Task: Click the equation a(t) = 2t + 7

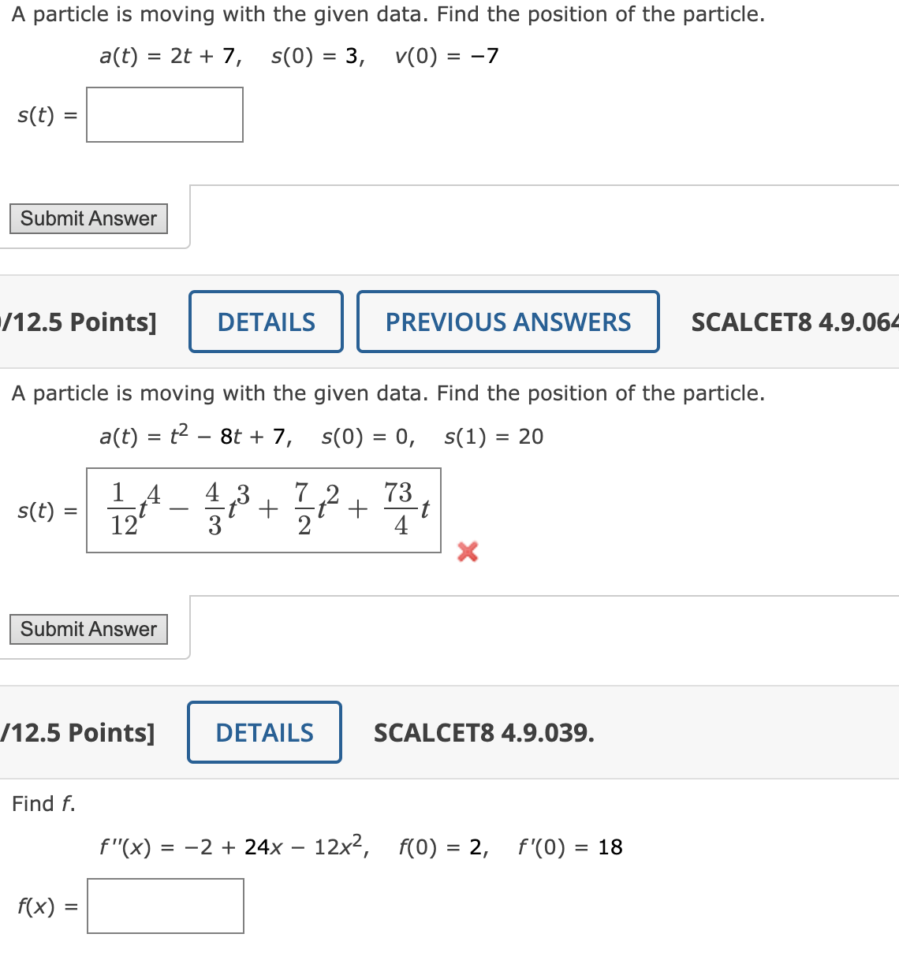Action: [166, 55]
